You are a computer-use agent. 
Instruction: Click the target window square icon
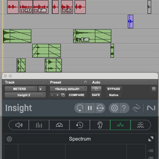(154, 89)
